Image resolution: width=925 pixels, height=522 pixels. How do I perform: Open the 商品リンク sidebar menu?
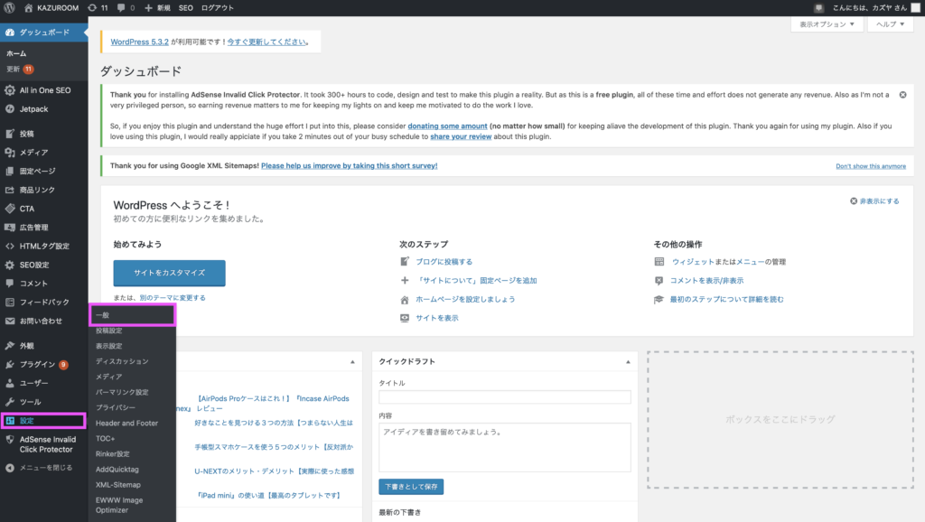coord(44,190)
